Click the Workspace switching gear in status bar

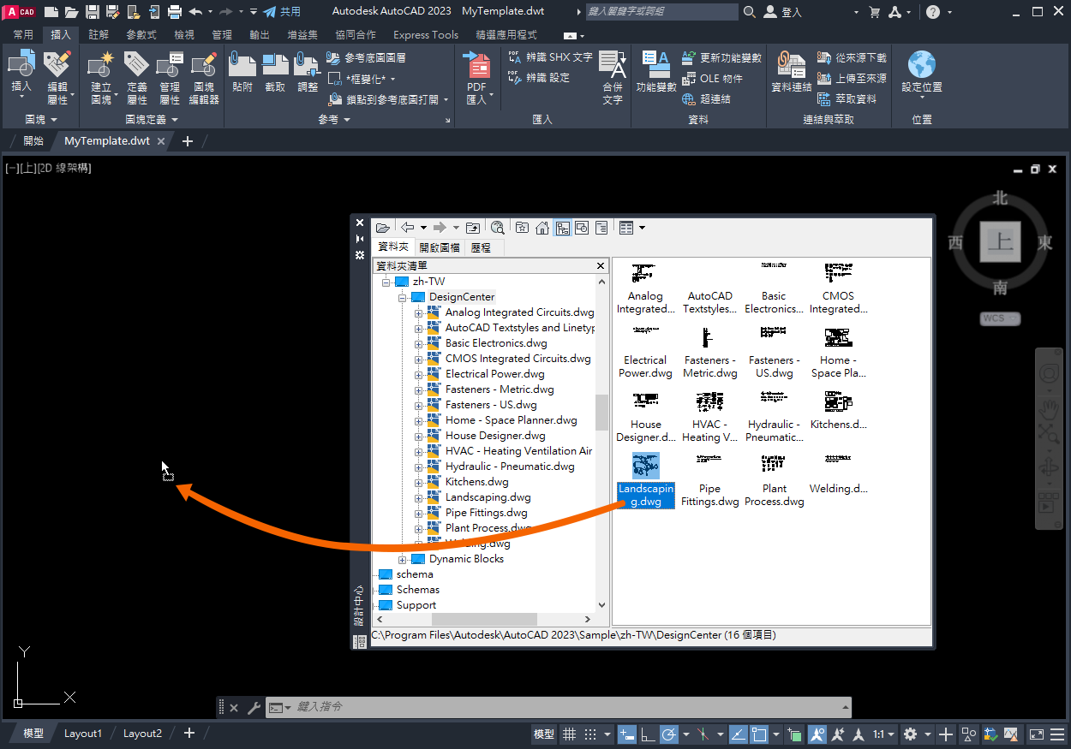[x=910, y=734]
